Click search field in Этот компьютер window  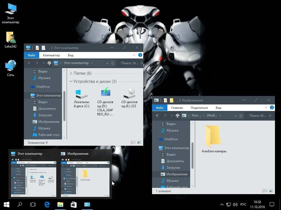tap(131, 63)
